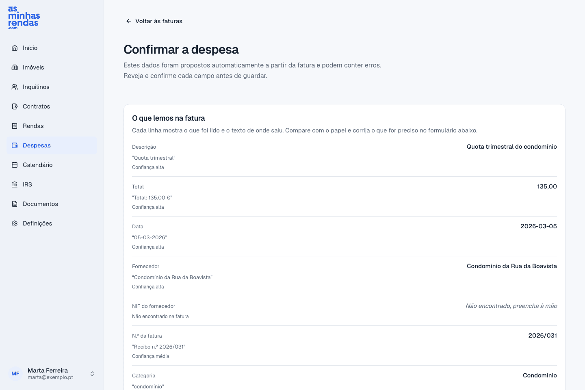The height and width of the screenshot is (390, 585).
Task: Open the Início menu item
Action: point(52,48)
